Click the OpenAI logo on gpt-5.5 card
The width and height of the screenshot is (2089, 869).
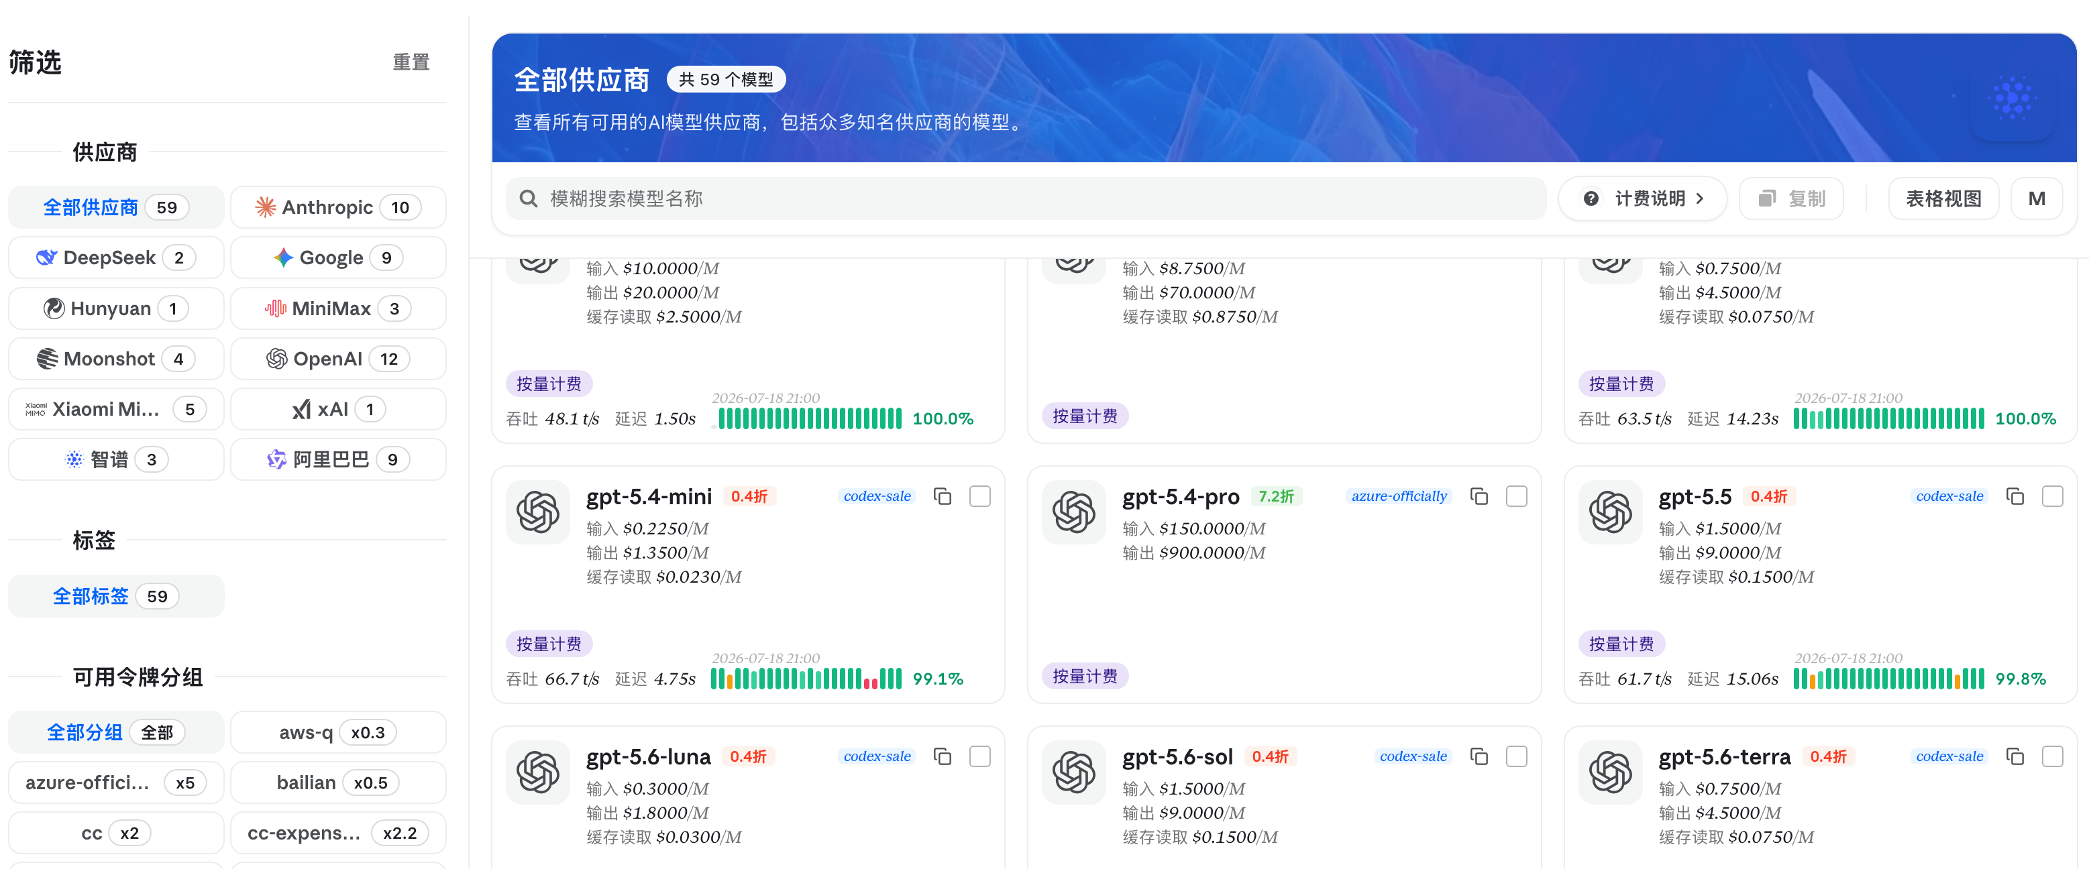click(x=1611, y=512)
